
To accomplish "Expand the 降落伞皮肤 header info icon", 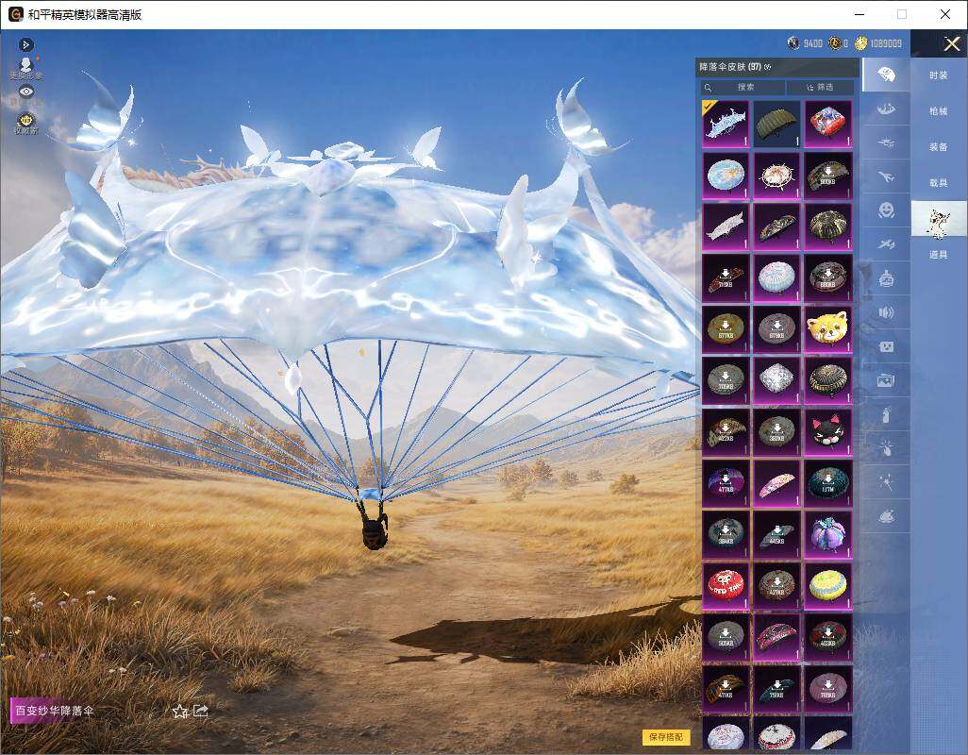I will (767, 67).
